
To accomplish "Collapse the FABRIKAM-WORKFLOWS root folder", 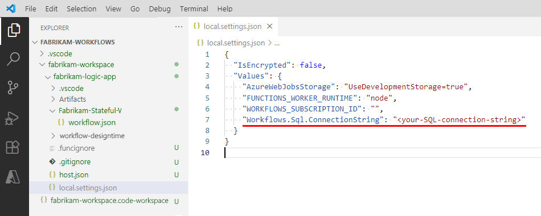I will click(34, 42).
